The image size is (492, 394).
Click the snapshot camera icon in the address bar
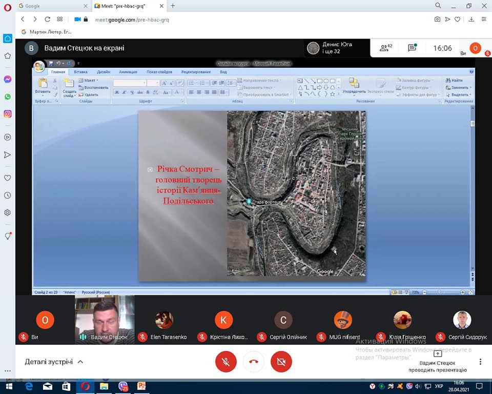coord(437,19)
